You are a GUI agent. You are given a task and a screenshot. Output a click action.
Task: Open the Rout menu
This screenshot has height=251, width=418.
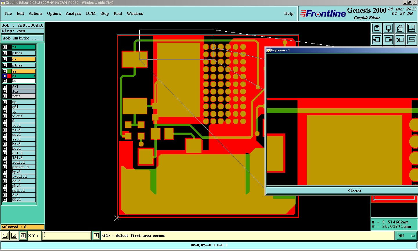118,13
